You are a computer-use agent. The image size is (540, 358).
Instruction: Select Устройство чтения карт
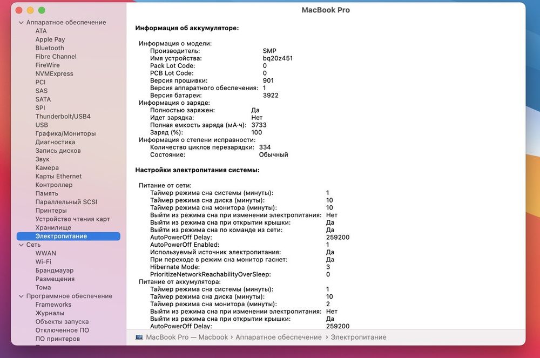point(72,219)
